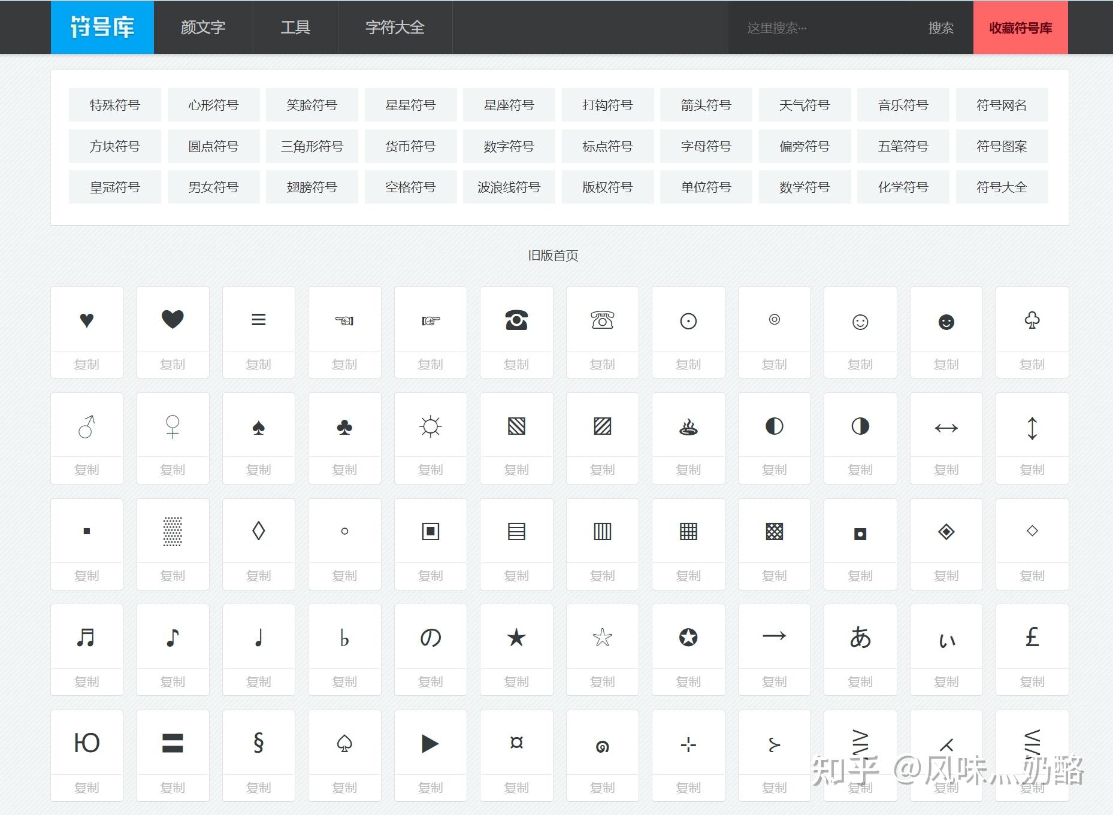Copy the small black square via 复制
Image resolution: width=1113 pixels, height=815 pixels.
click(x=87, y=576)
